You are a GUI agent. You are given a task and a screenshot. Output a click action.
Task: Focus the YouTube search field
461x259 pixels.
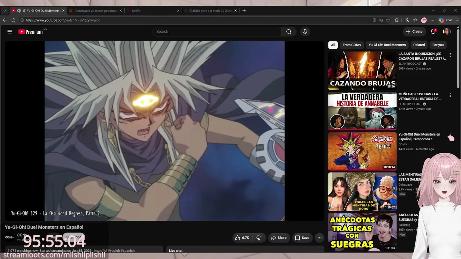point(217,32)
